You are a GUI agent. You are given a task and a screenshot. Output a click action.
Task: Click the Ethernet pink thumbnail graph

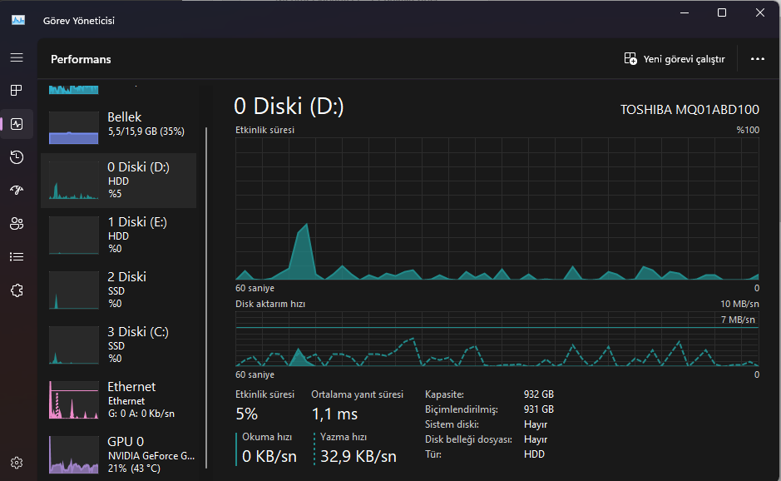[x=74, y=399]
